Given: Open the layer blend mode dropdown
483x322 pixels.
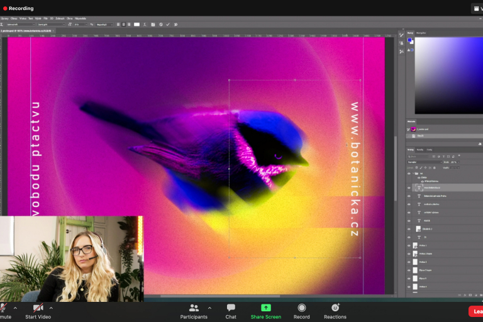Looking at the screenshot, I should (x=424, y=162).
